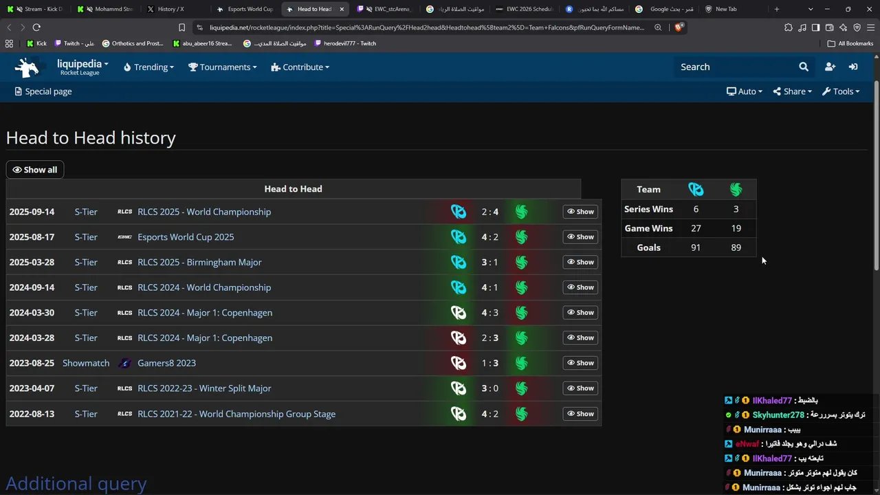The width and height of the screenshot is (880, 495).
Task: Open the Gamers8 2023 tournament link
Action: pos(166,363)
